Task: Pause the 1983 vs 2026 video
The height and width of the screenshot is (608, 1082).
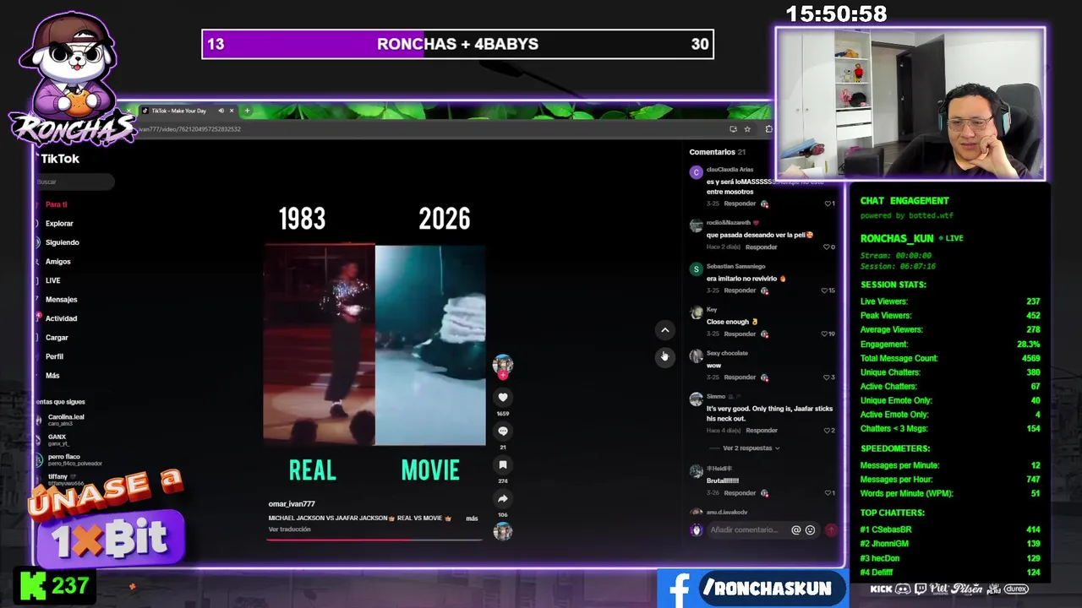Action: (x=374, y=345)
